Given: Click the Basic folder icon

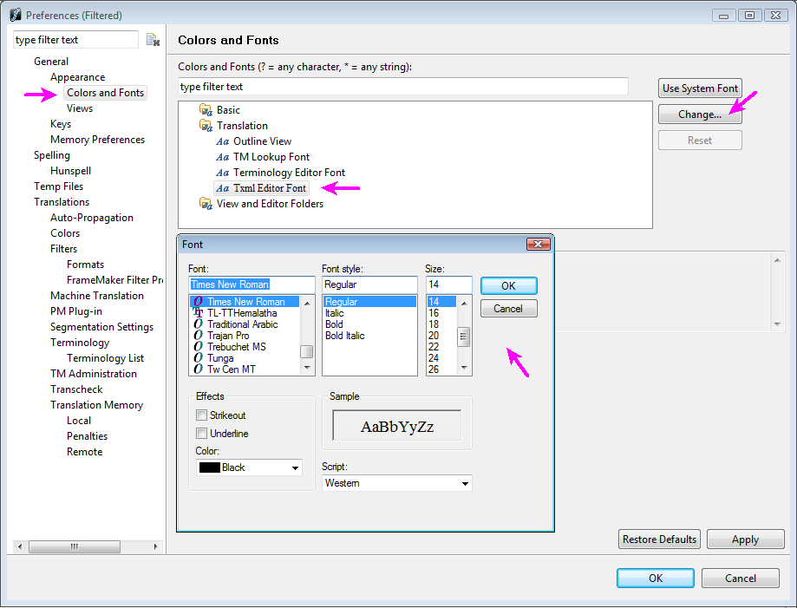Looking at the screenshot, I should click(x=206, y=110).
